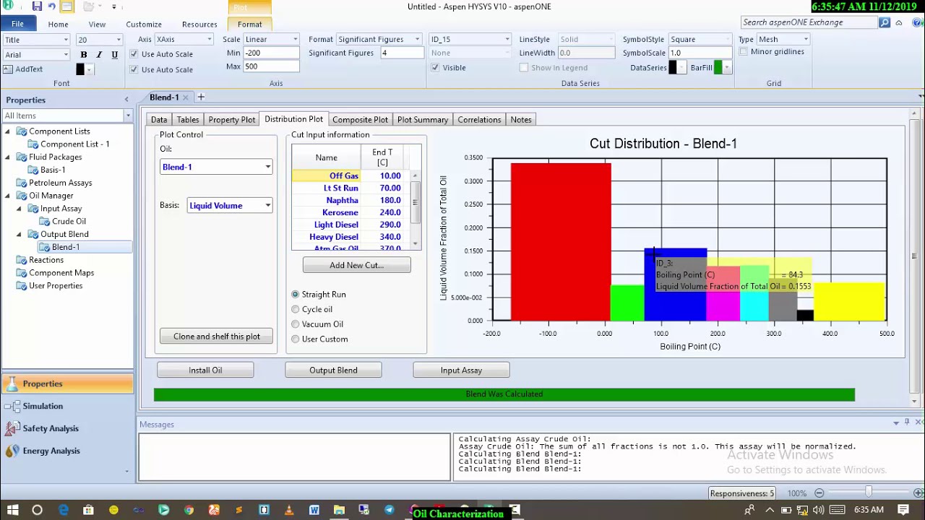The image size is (925, 520).
Task: Click the Axis Min value field
Action: [x=271, y=53]
